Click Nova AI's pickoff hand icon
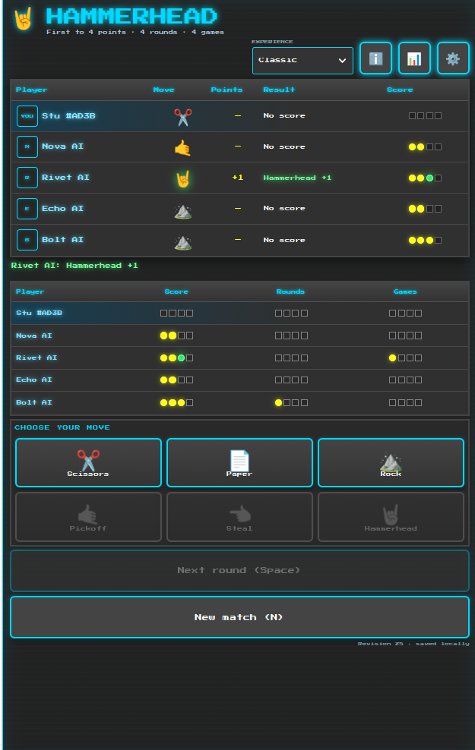Image resolution: width=475 pixels, height=750 pixels. (x=183, y=147)
